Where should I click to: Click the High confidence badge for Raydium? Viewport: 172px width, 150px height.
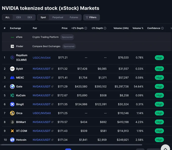pyautogui.click(x=159, y=58)
